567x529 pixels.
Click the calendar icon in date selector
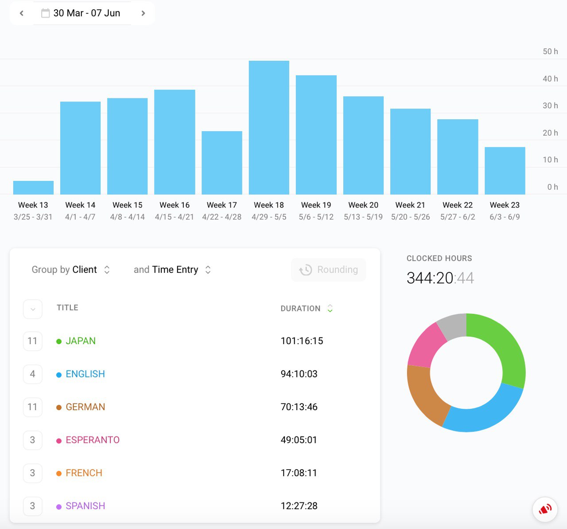pyautogui.click(x=45, y=13)
